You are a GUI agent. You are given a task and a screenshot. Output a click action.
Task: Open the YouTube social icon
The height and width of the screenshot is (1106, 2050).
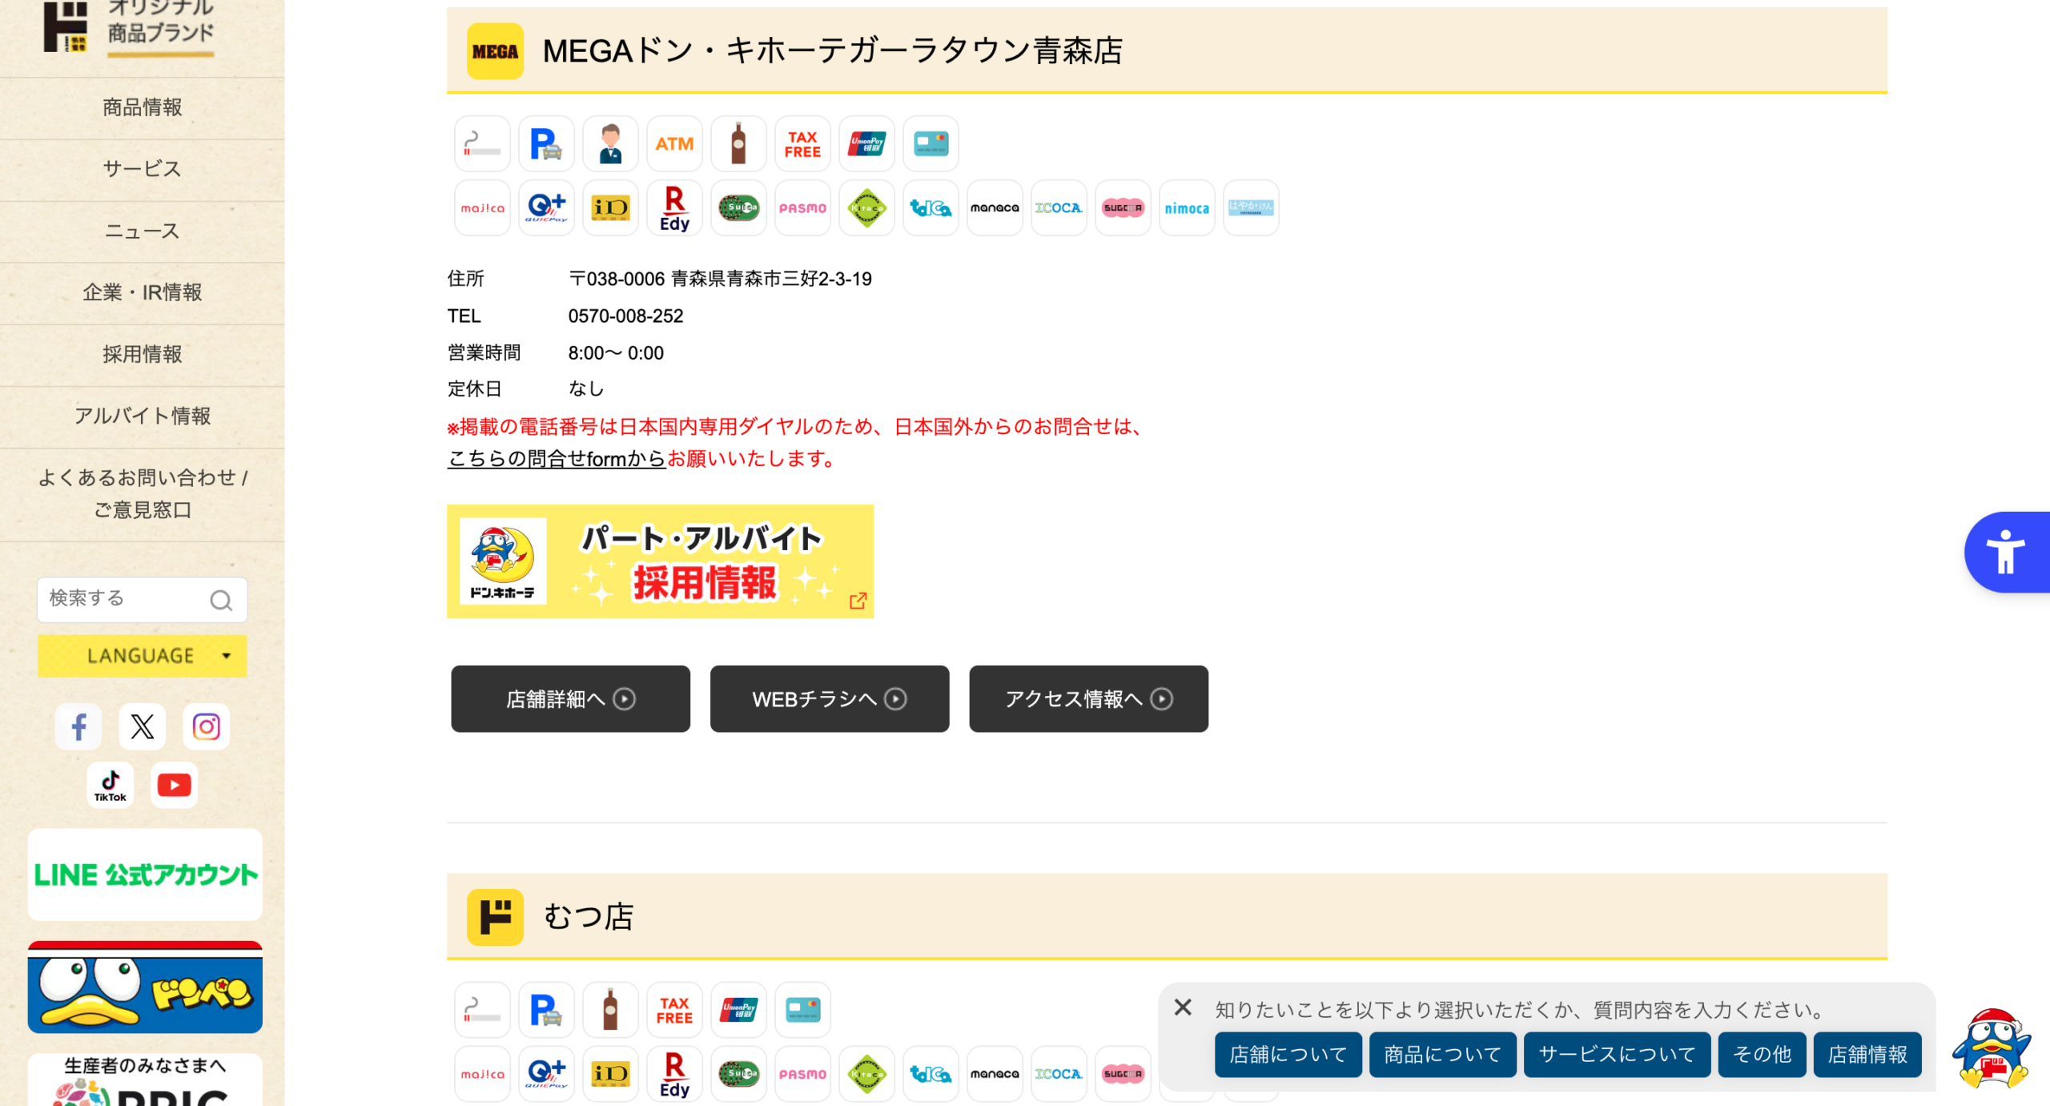tap(175, 785)
